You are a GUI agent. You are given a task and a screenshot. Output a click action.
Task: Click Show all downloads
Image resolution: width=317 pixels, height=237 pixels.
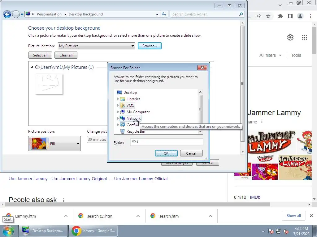pos(293,216)
